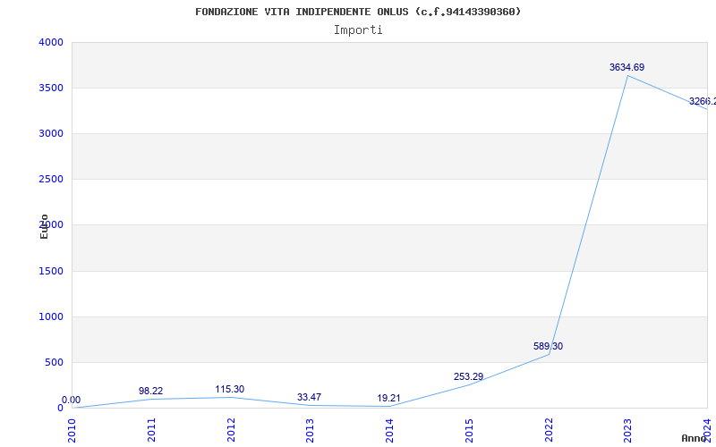Click the 2012 x-axis label
The width and height of the screenshot is (716, 447).
tap(231, 430)
